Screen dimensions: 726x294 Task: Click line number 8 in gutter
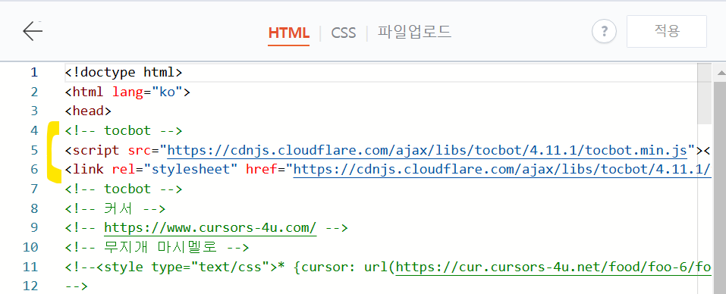click(x=34, y=208)
